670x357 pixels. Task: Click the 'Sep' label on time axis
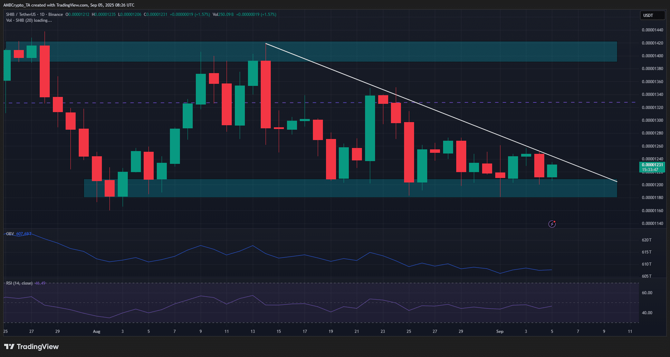500,331
